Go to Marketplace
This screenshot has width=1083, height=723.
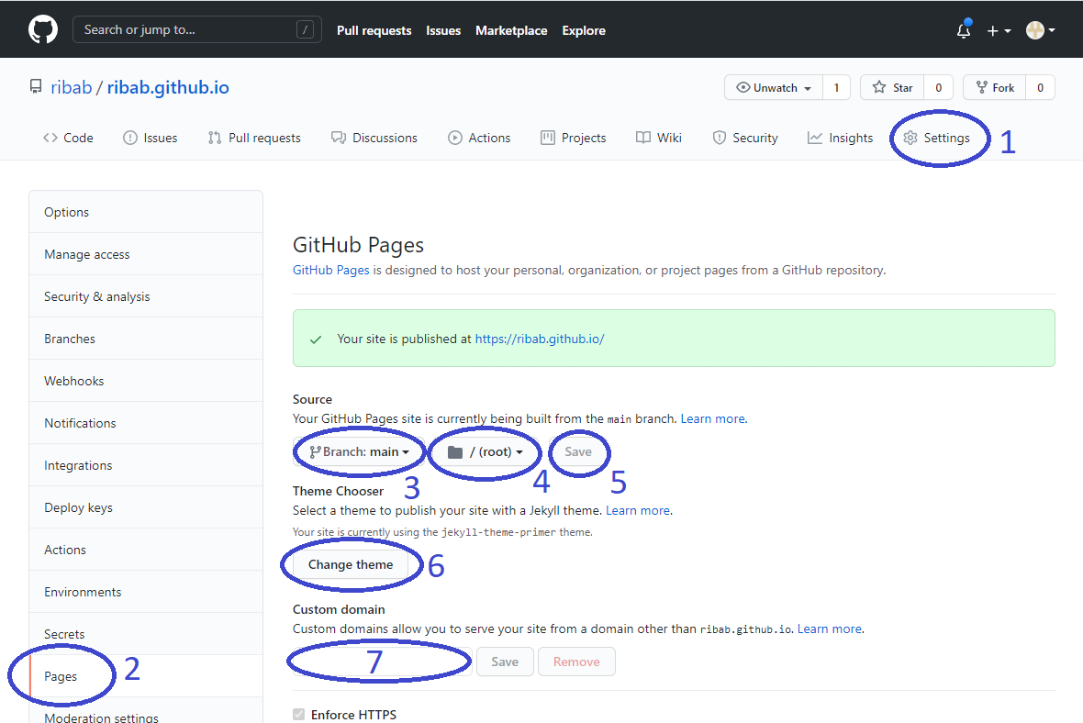point(511,30)
